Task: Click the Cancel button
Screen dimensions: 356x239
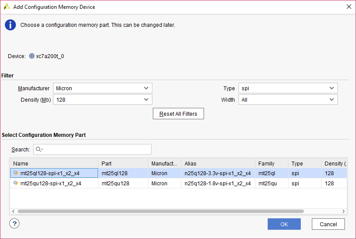Action: (x=328, y=224)
